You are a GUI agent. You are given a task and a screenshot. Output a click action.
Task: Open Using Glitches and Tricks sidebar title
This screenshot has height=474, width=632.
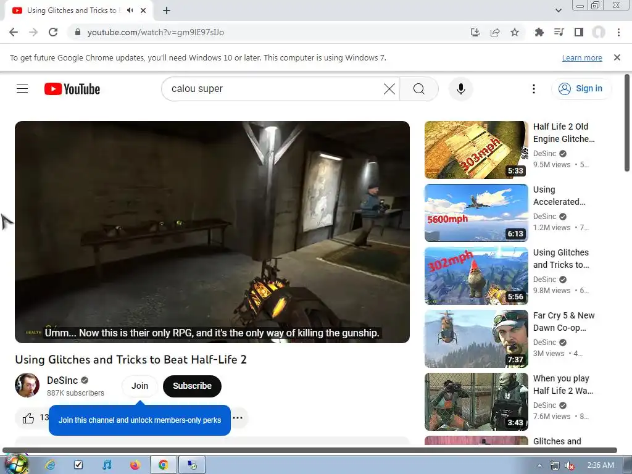(x=561, y=259)
